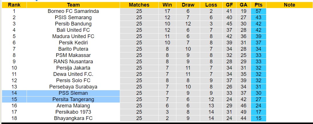This screenshot has height=124, width=313.
Task: Click Bhayangkara FC in last place
Action: tap(73, 118)
